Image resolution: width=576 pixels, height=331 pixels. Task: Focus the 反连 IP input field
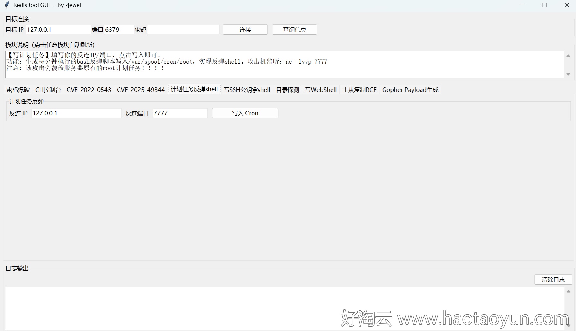click(76, 113)
